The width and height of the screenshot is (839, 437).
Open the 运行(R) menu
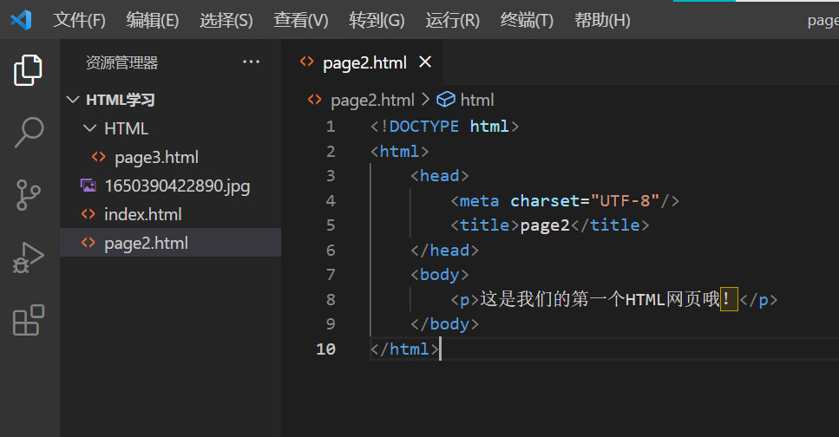coord(452,20)
